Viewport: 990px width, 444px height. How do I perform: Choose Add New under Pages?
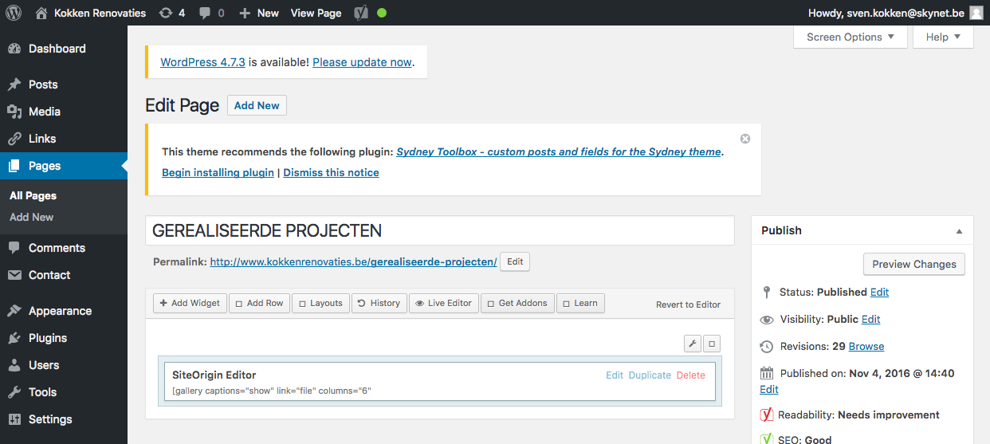point(32,217)
